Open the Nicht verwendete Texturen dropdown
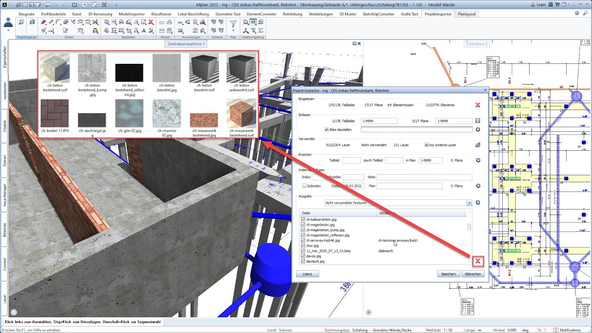 [x=469, y=203]
